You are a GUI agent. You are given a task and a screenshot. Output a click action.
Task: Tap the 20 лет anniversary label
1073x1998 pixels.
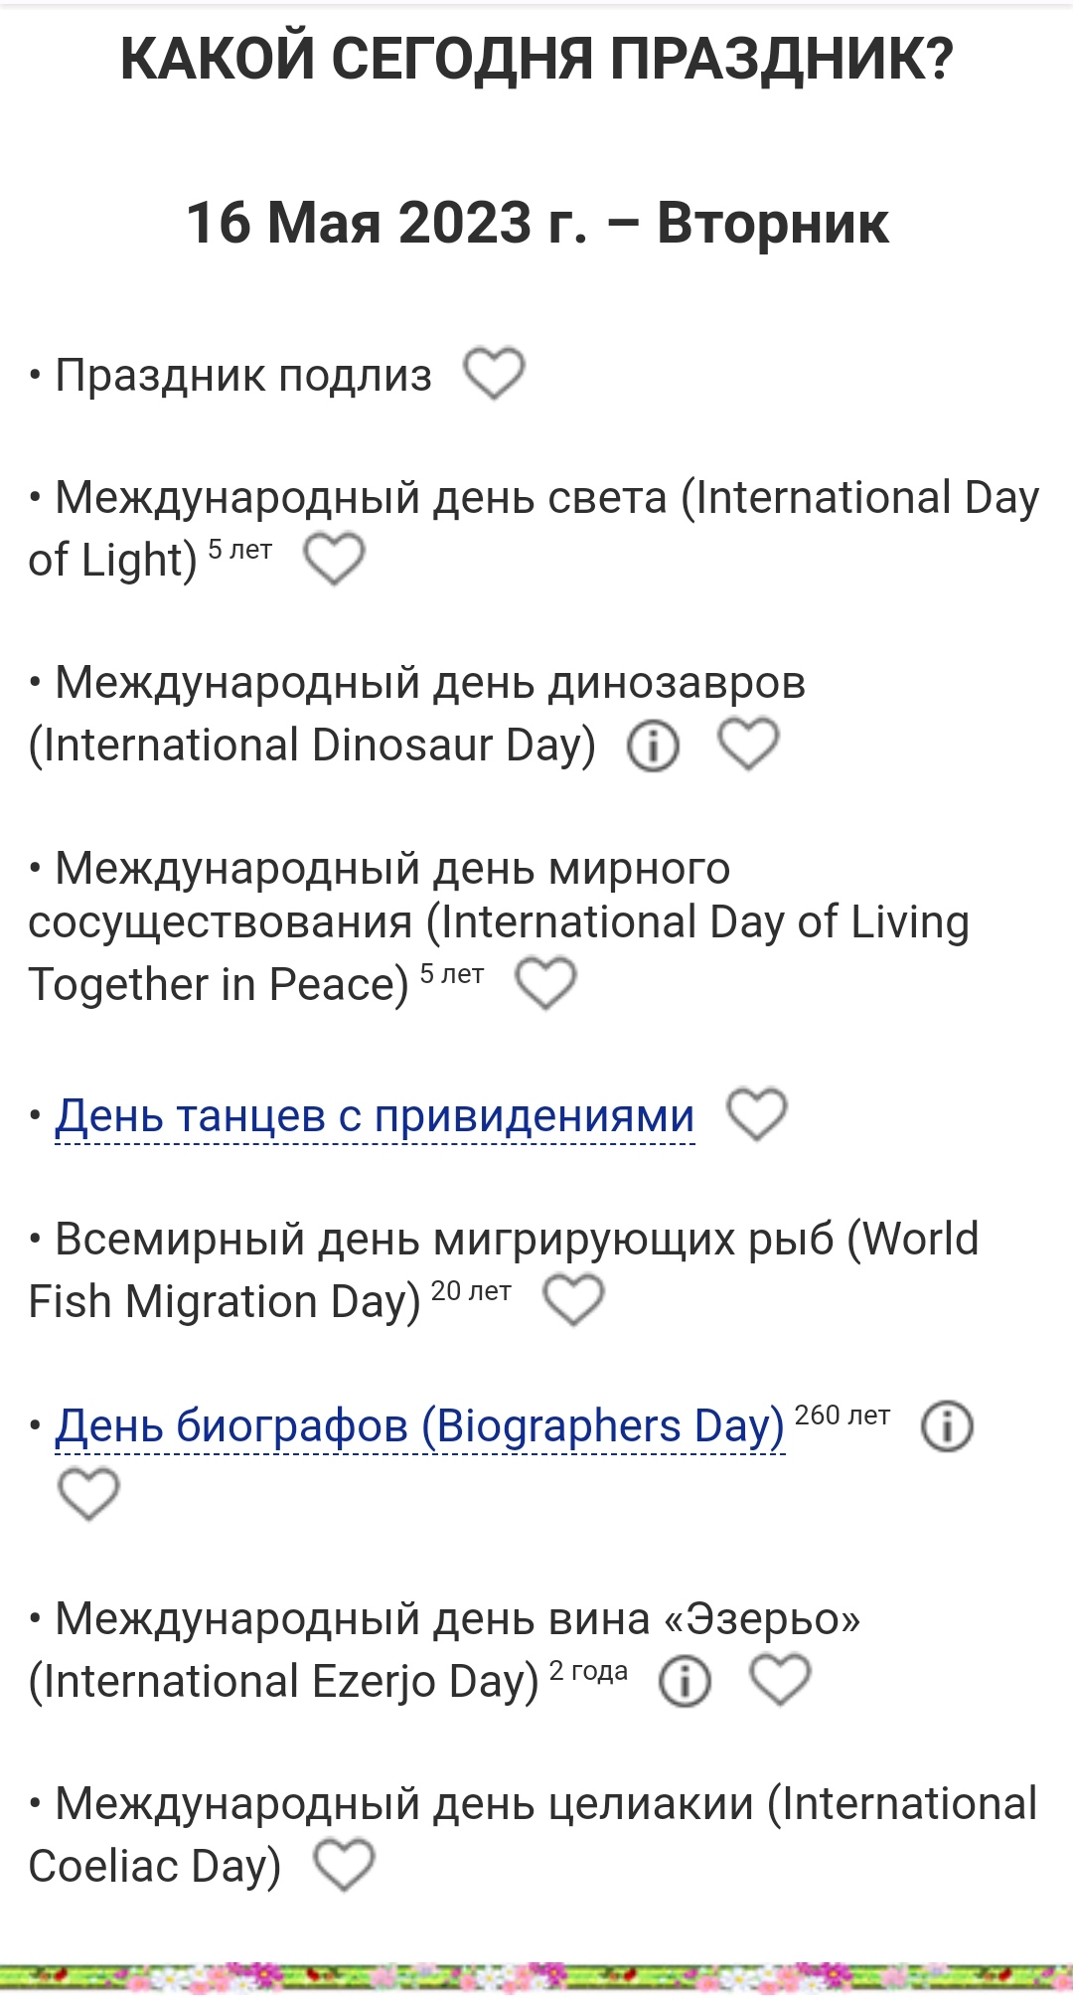[471, 1290]
